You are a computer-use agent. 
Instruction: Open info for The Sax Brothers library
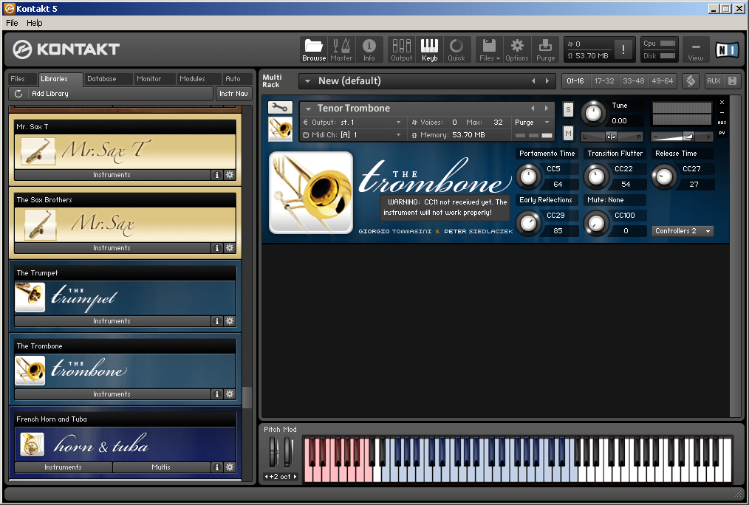[x=217, y=248]
